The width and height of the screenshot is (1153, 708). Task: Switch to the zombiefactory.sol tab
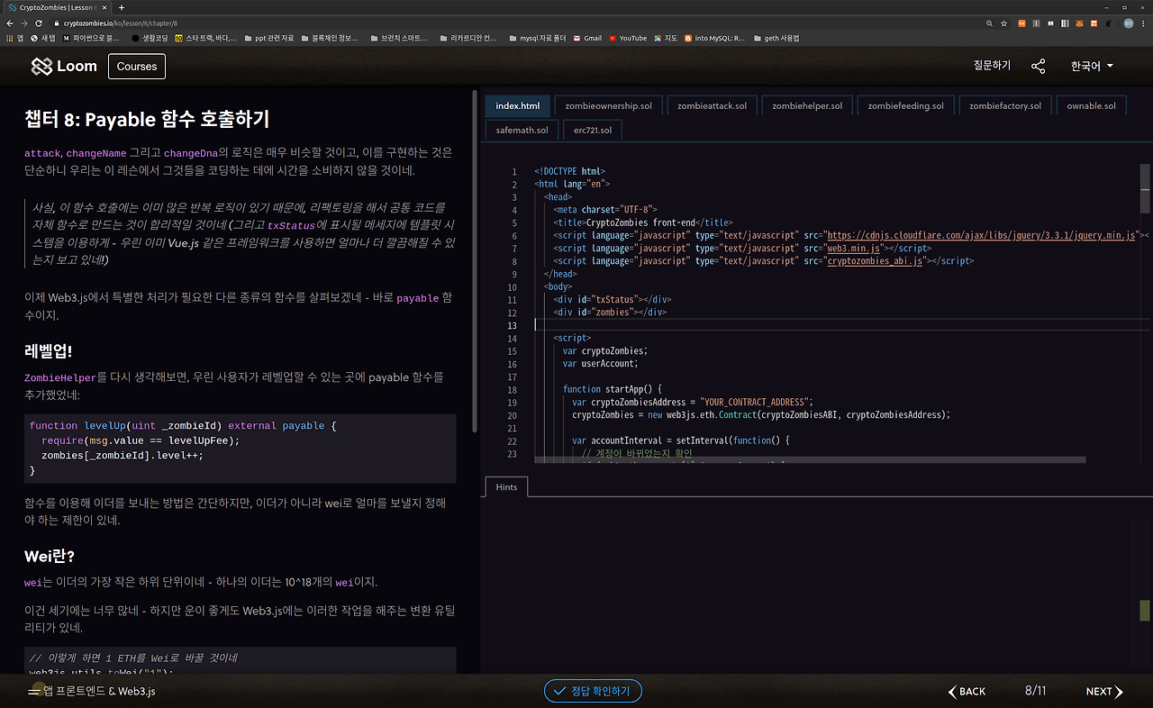click(1004, 105)
